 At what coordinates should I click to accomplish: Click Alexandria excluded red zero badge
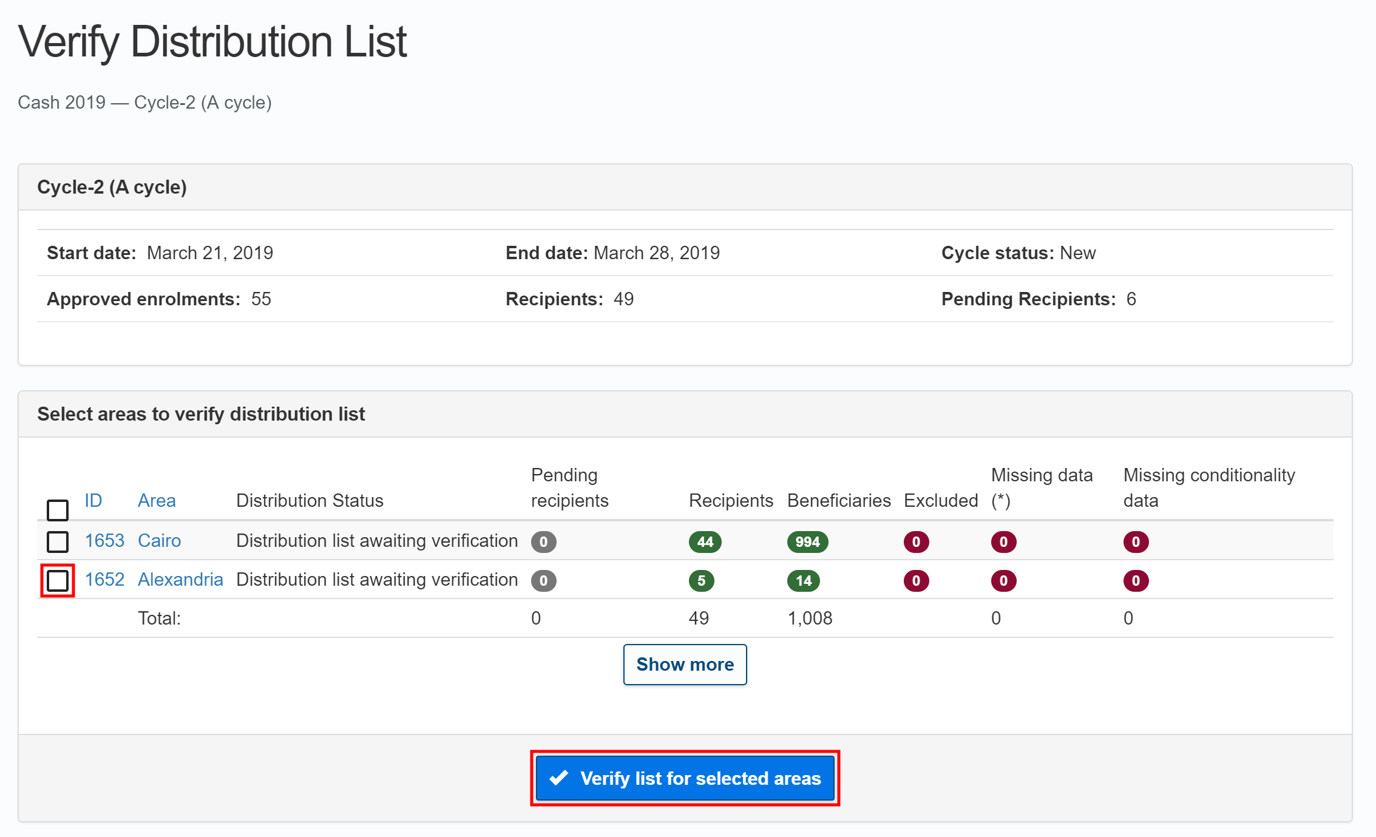point(916,581)
